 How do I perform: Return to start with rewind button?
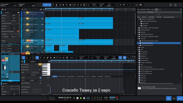74,98
